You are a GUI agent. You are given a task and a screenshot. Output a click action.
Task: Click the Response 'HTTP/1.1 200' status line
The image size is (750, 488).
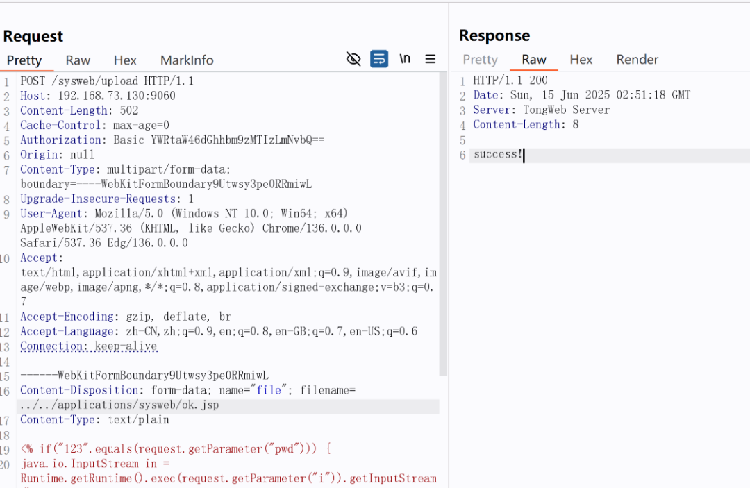[510, 81]
